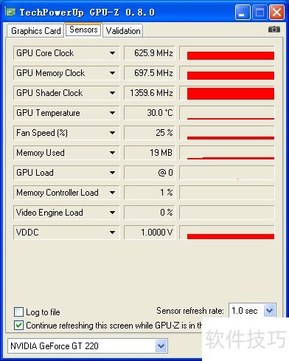Click the GPU Load history graph

pyautogui.click(x=227, y=173)
